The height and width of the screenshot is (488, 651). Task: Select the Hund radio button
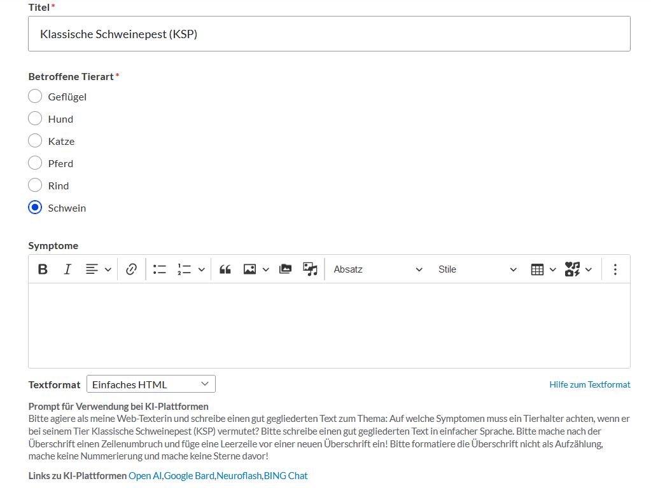coord(35,119)
